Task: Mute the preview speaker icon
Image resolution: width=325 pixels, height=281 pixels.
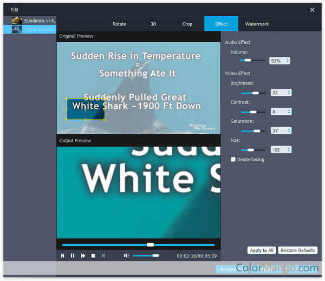Action: coord(126,256)
